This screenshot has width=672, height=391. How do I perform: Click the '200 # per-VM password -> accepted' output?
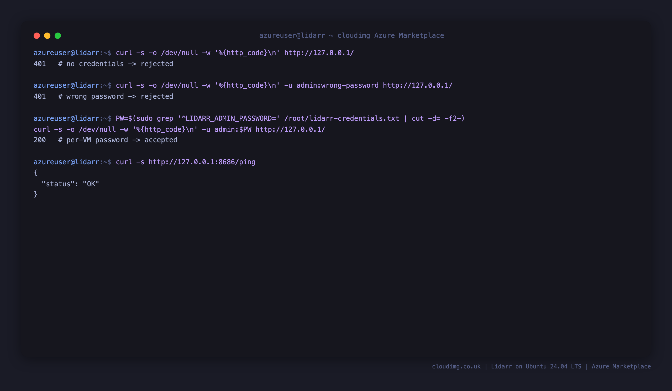105,140
